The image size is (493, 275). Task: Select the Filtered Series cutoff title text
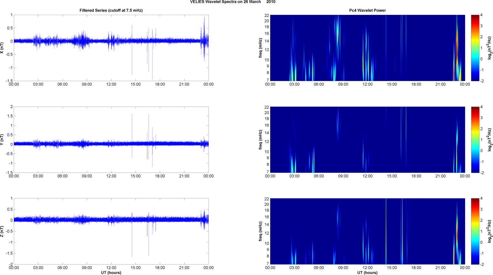pyautogui.click(x=111, y=10)
